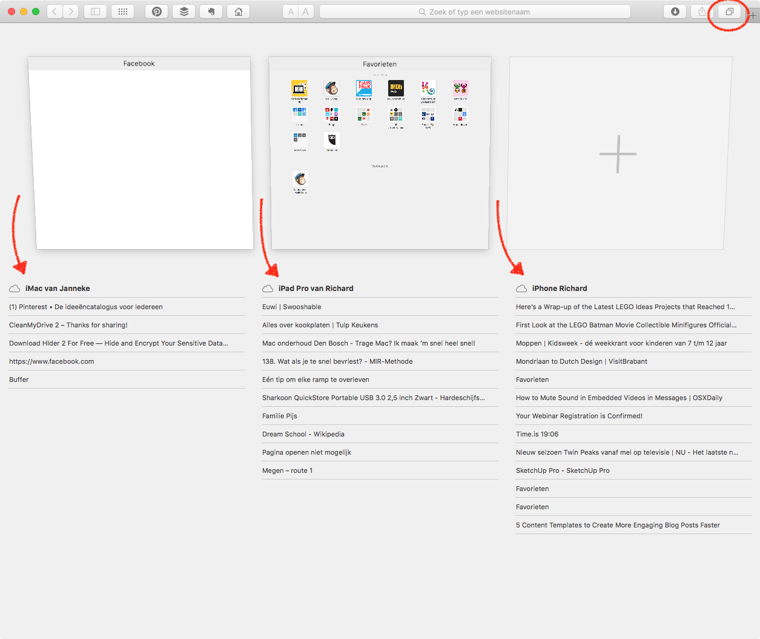Screen dimensions: 760x639
Task: Navigate back with the left arrow
Action: tap(55, 11)
